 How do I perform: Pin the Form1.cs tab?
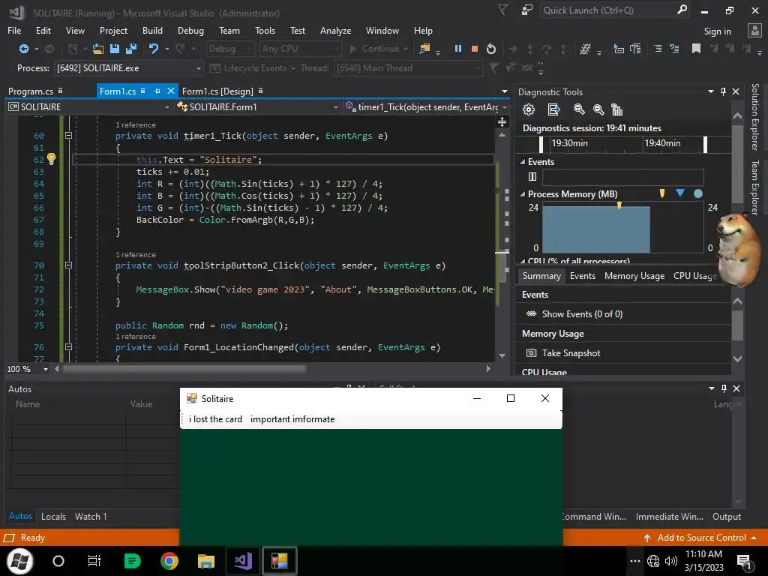[157, 91]
